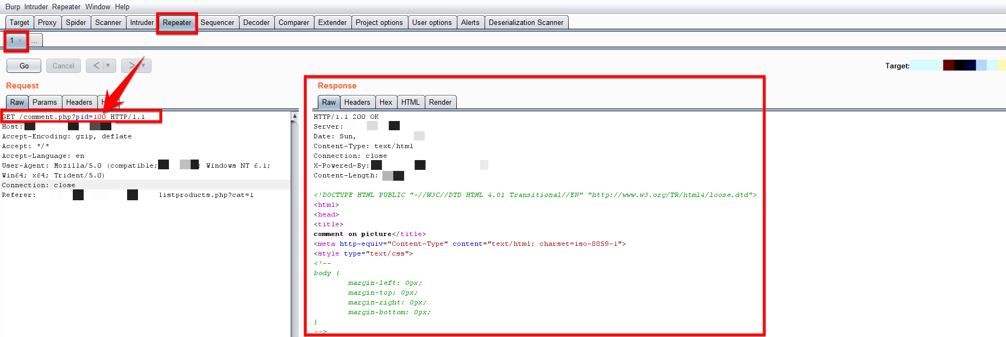Close repeater tab 1 with the x

pos(20,41)
